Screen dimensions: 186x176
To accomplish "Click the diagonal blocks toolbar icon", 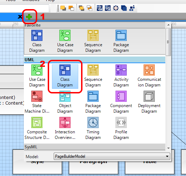I will pyautogui.click(x=132, y=8).
